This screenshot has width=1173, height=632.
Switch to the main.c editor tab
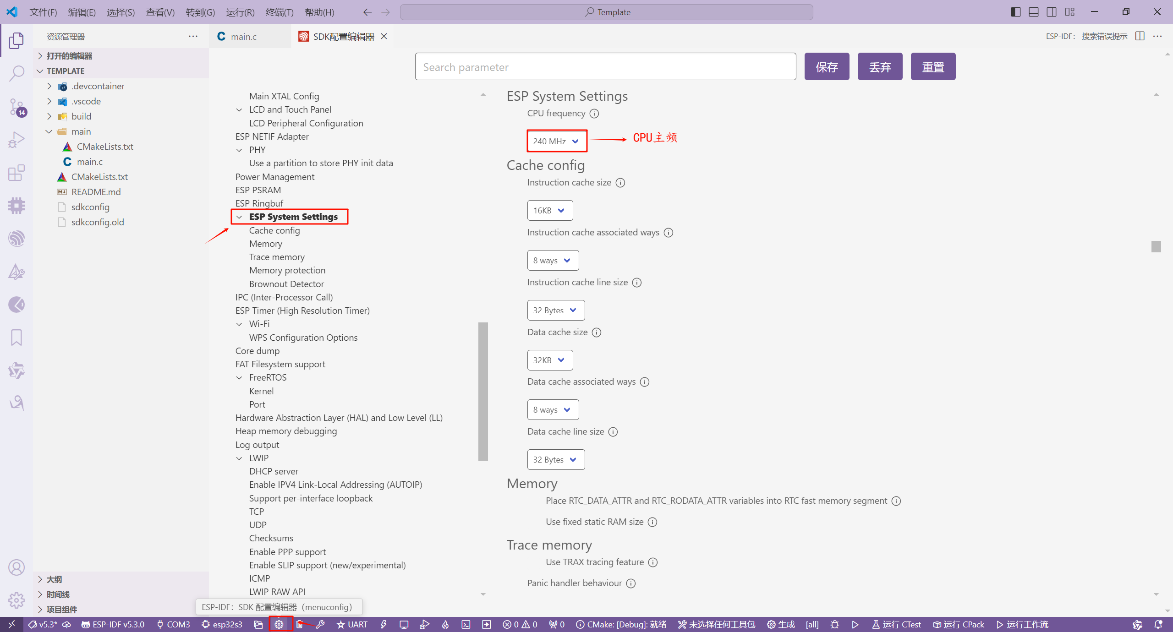pos(243,37)
